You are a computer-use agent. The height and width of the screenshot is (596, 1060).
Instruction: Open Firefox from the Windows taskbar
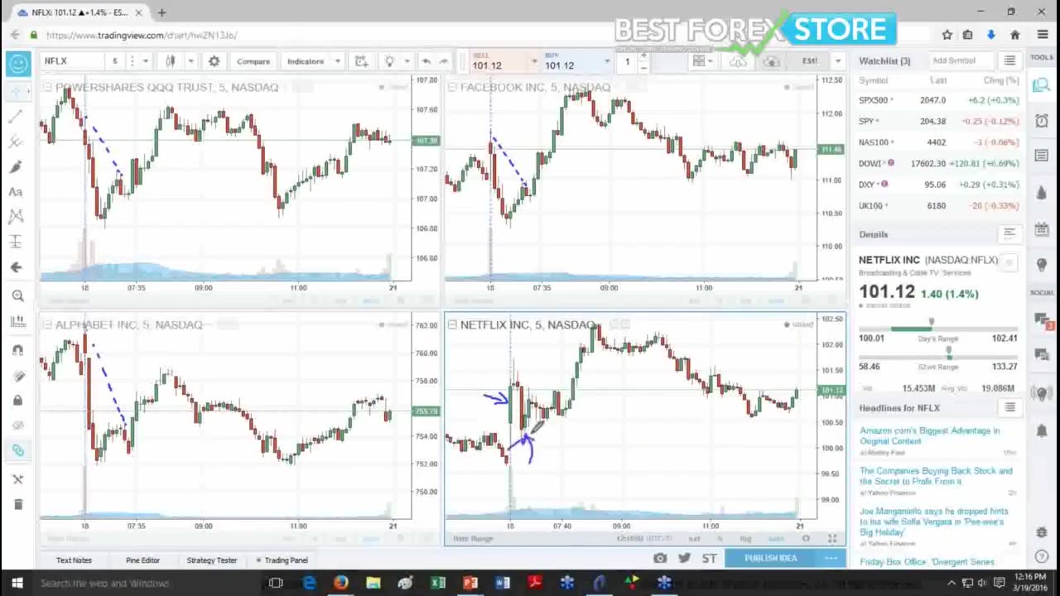(340, 583)
